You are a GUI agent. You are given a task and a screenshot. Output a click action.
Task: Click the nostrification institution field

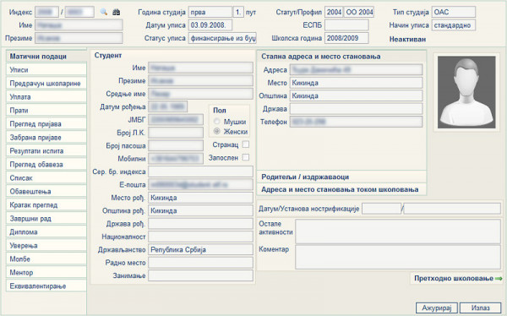pyautogui.click(x=452, y=209)
